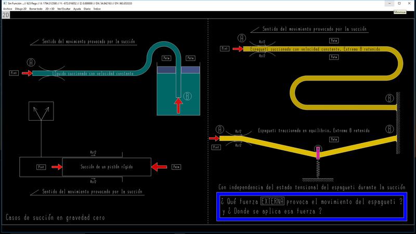Select the red upward arrow inside the tank

[x=178, y=106]
